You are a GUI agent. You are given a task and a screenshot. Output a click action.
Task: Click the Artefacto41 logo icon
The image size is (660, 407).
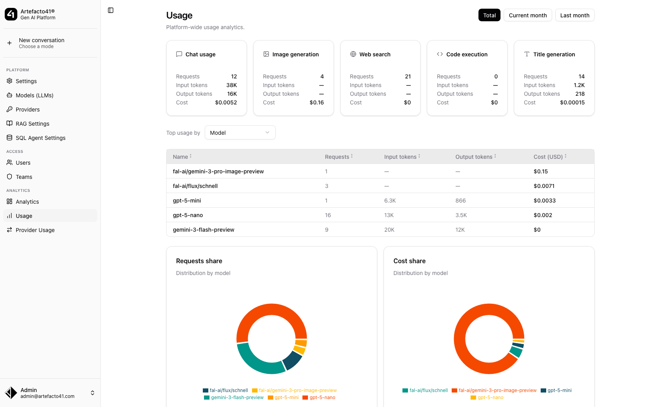(x=11, y=15)
